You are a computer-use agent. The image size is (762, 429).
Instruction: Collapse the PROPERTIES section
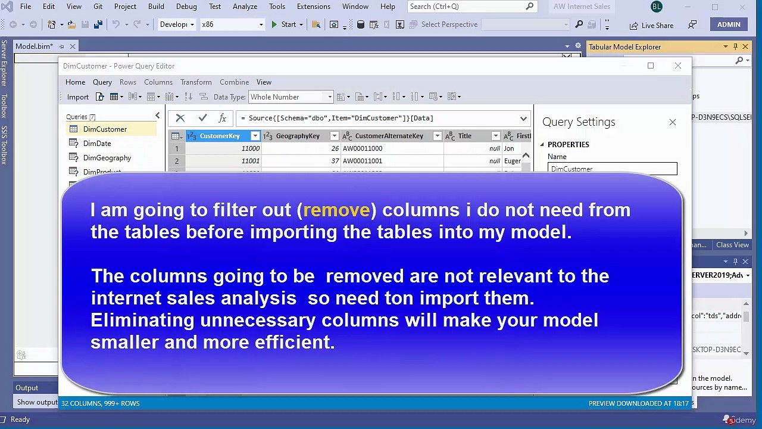(542, 144)
